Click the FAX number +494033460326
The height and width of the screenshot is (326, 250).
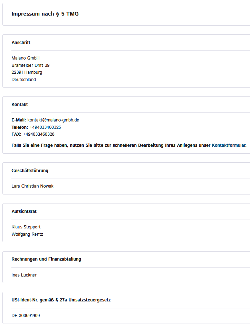click(39, 134)
